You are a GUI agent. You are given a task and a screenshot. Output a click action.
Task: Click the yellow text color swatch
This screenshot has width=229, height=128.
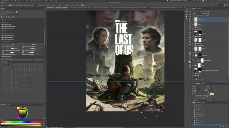pyautogui.click(x=211, y=94)
